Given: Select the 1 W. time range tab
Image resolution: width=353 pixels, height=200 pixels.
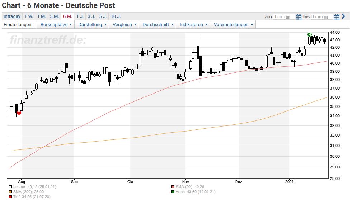Looking at the screenshot, I should [x=29, y=16].
